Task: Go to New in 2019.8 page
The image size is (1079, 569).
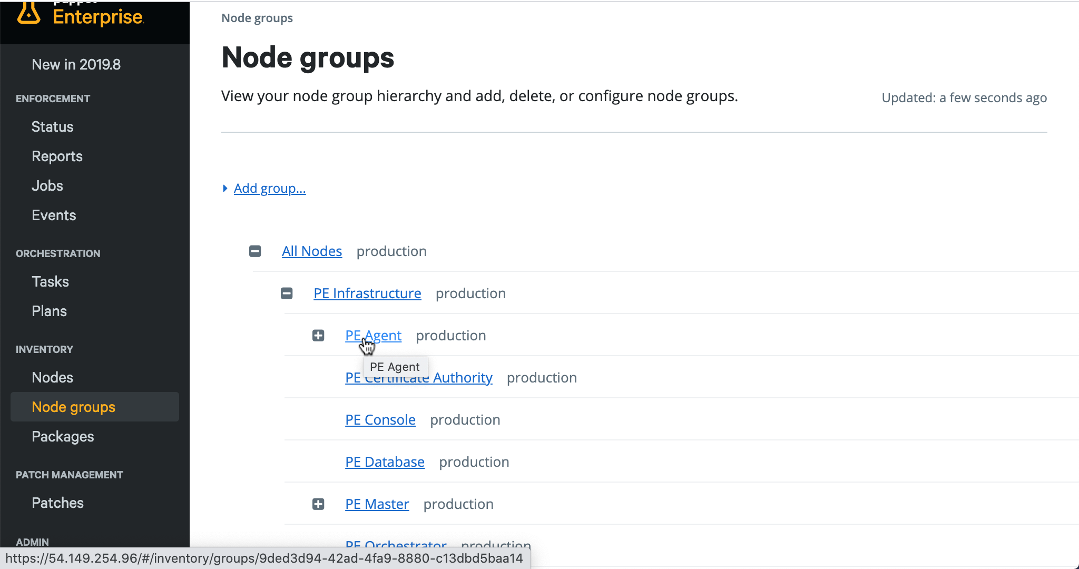Action: point(76,64)
